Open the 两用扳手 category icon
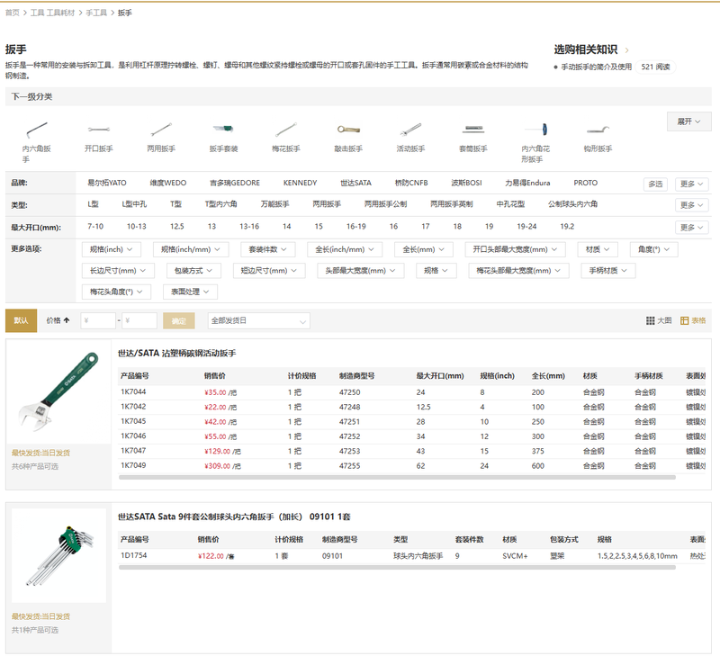Screen dimensions: 720x665 point(161,130)
